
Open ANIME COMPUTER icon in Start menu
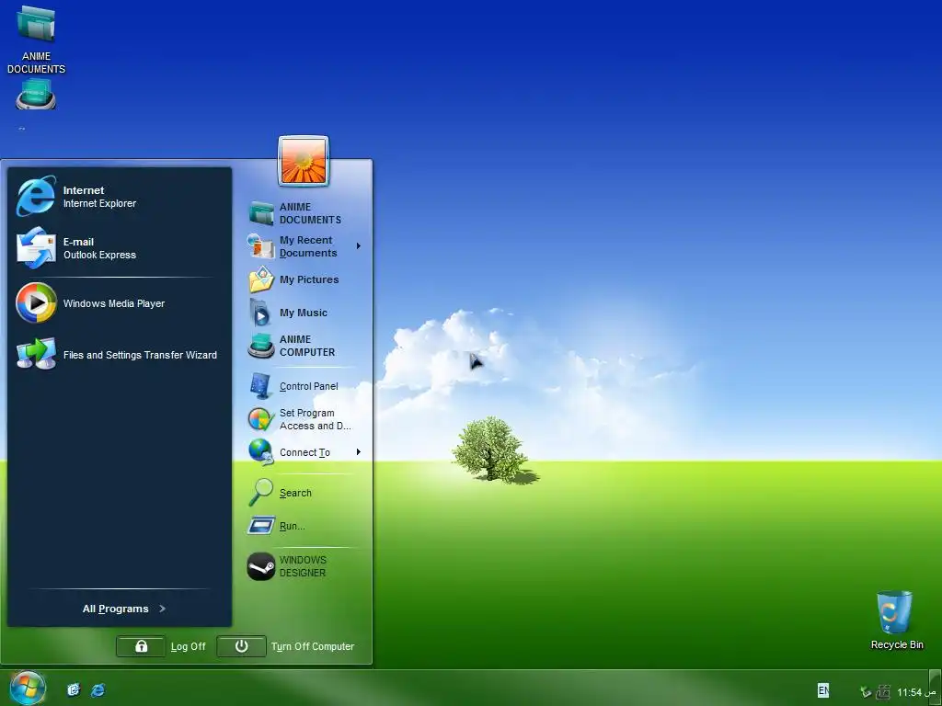[261, 346]
